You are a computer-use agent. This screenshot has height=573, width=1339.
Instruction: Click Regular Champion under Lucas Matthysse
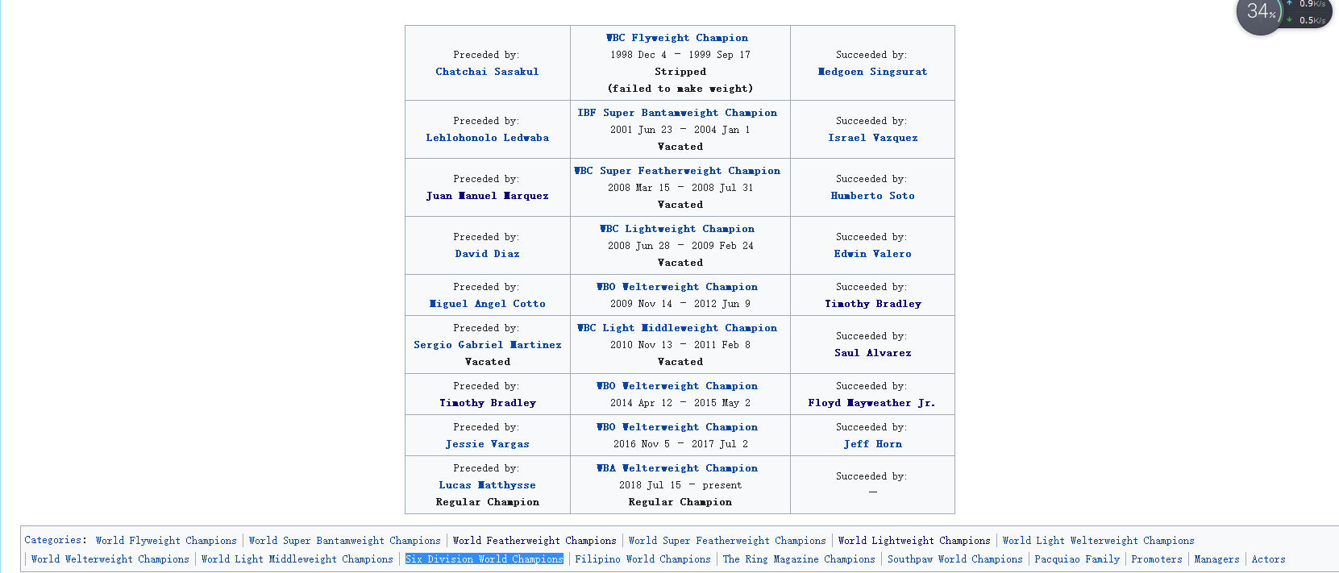point(487,502)
